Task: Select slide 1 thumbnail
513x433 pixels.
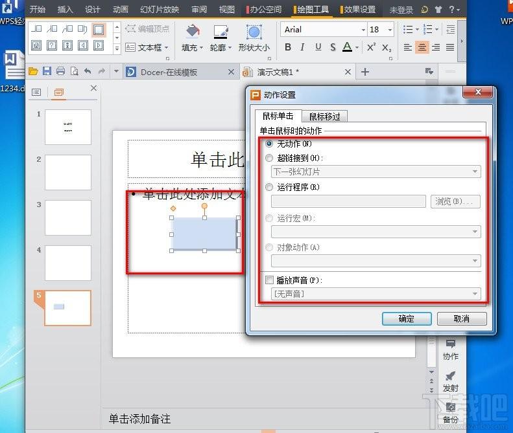Action: tap(67, 127)
